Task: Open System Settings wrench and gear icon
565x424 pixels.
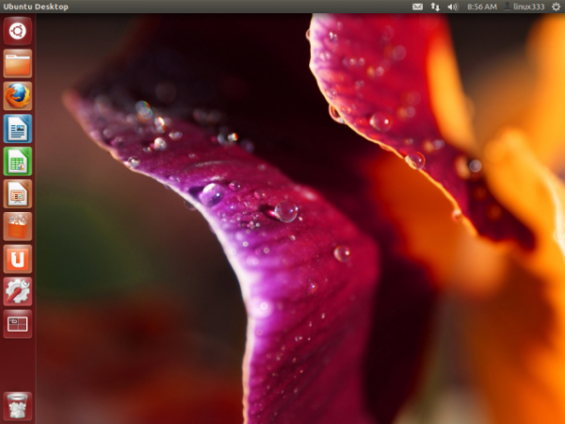Action: click(x=18, y=291)
